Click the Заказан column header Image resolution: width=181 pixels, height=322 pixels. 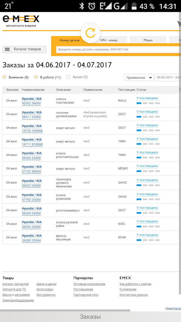(12, 90)
